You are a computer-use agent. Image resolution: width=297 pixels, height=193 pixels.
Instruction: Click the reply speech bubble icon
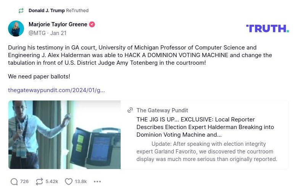pyautogui.click(x=14, y=182)
